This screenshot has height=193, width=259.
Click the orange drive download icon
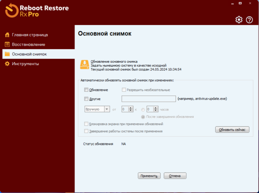85,65
